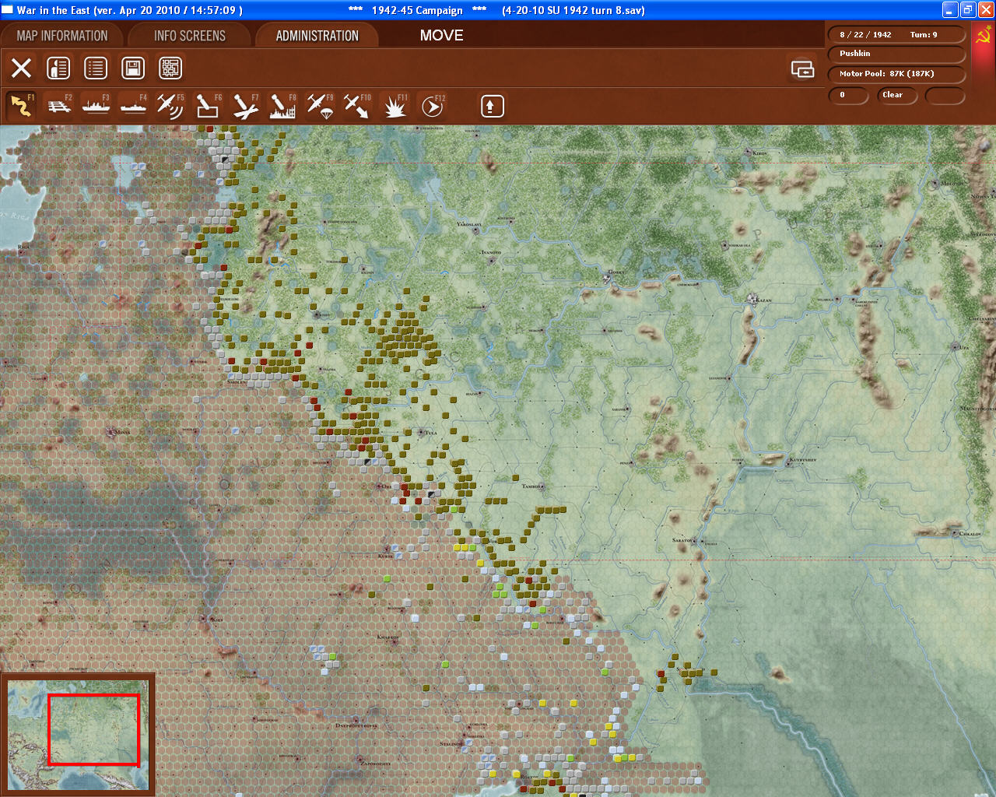Screen dimensions: 996x797
Task: Click the switch-window icon left of Pushkin
Action: [x=802, y=68]
